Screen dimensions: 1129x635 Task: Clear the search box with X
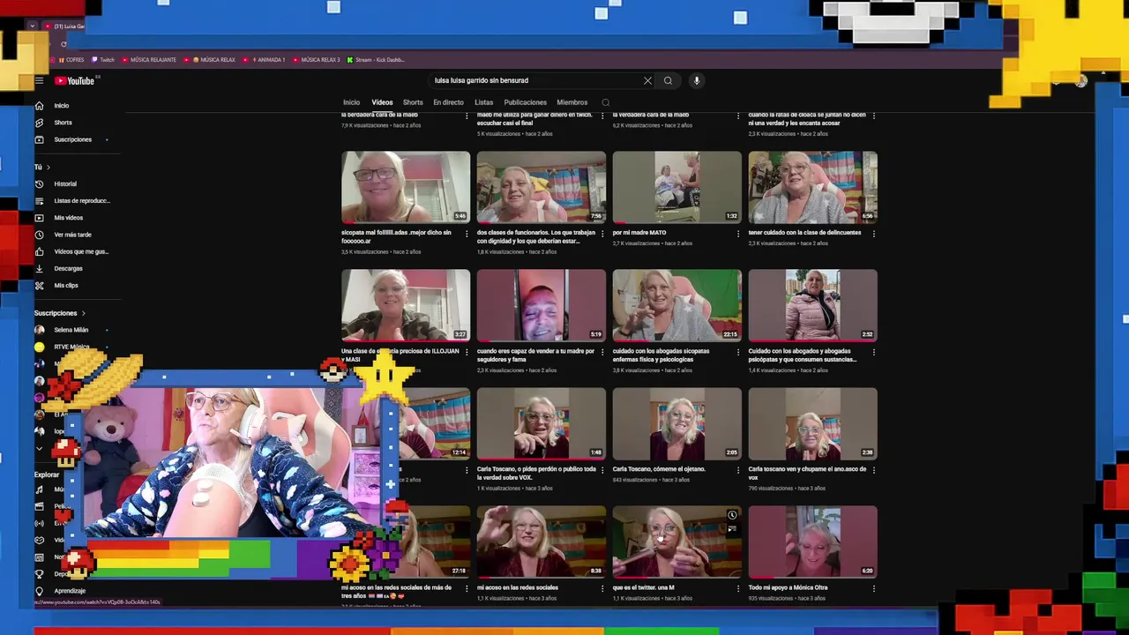[x=647, y=80]
